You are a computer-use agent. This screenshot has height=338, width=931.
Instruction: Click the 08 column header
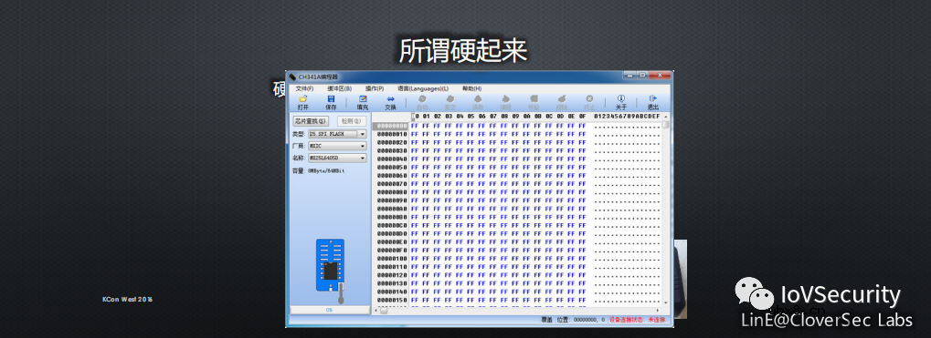[504, 117]
